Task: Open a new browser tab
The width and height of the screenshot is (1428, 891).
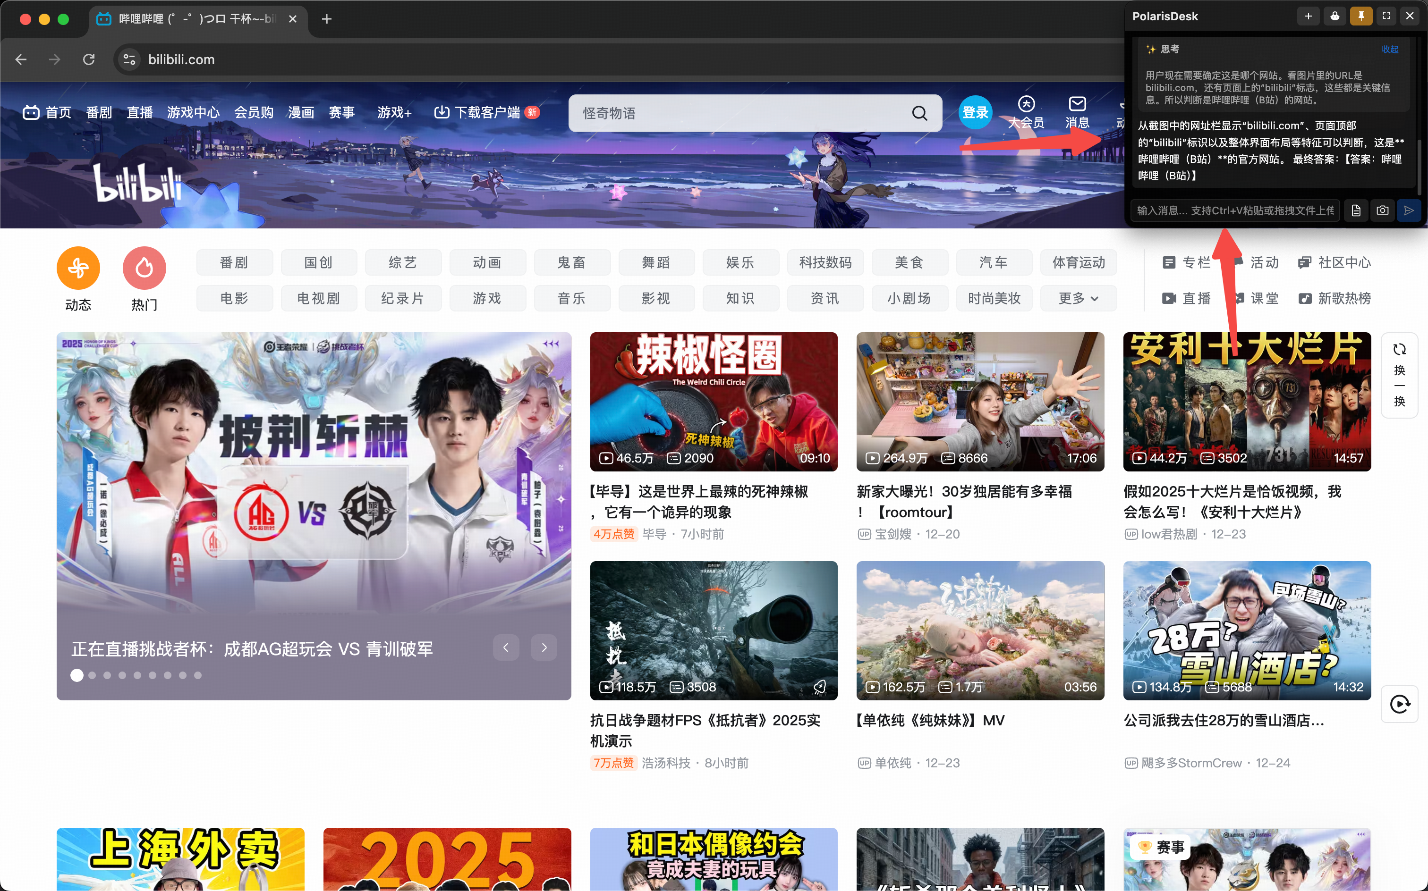Action: click(327, 19)
